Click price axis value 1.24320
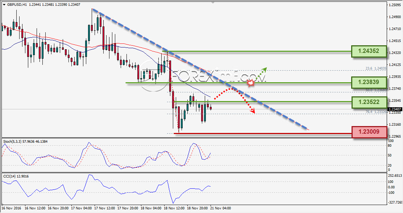Screen dimensions: 403x213 pyautogui.click(x=395, y=53)
